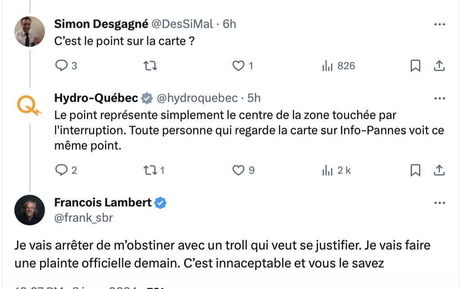Screen dimensions: 460x289
Task: Open Hydro-Québec's logo avatar
Action: (x=30, y=105)
